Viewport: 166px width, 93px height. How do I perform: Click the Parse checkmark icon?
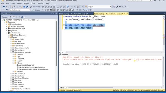point(45,10)
